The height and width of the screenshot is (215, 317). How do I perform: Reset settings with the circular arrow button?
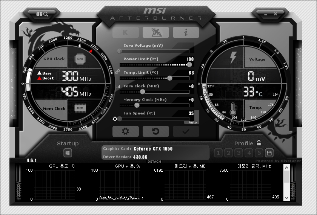[155, 131]
